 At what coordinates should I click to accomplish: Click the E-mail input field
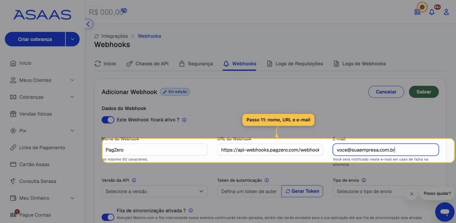click(386, 150)
